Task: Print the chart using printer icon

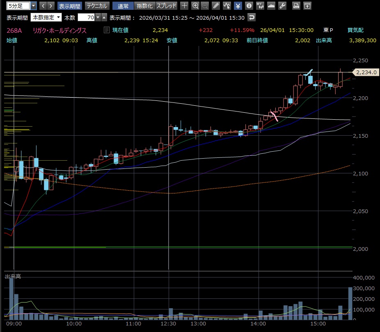Action: coord(296,6)
